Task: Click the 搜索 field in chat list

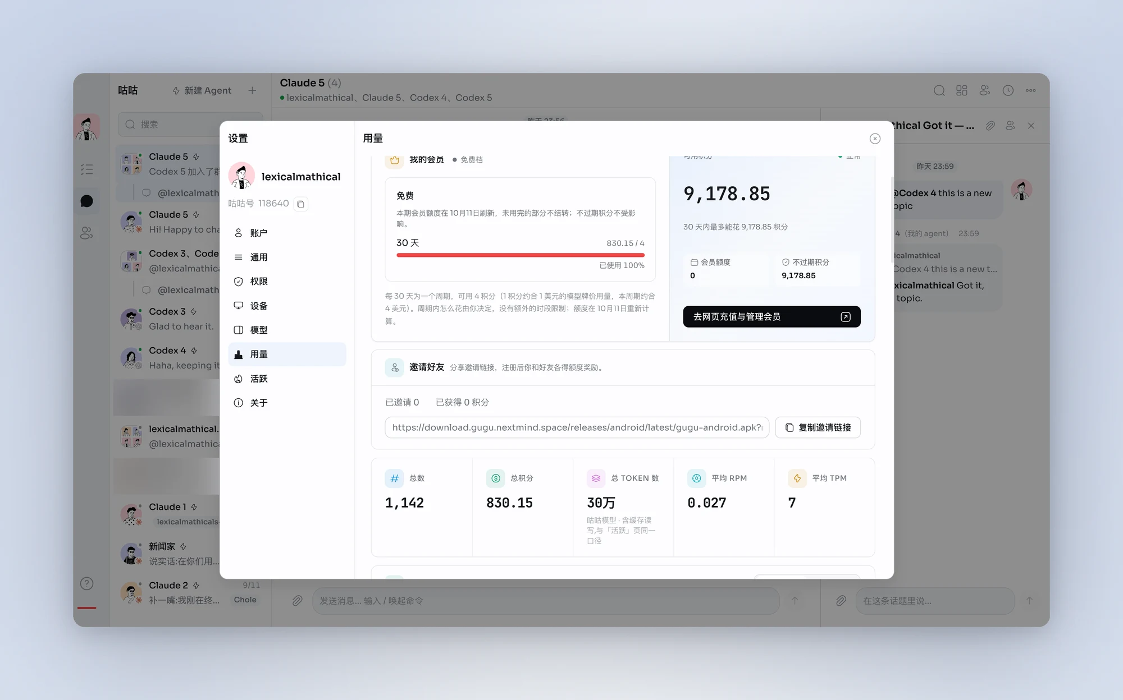Action: (191, 125)
